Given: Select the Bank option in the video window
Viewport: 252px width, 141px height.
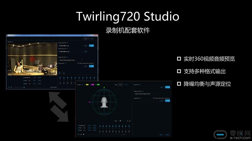Looking at the screenshot, I should 24,84.
